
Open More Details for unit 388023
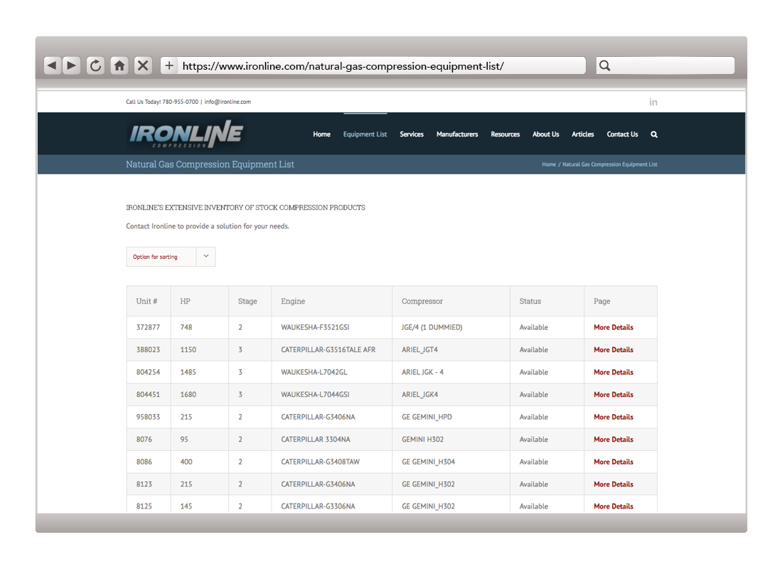pos(614,350)
